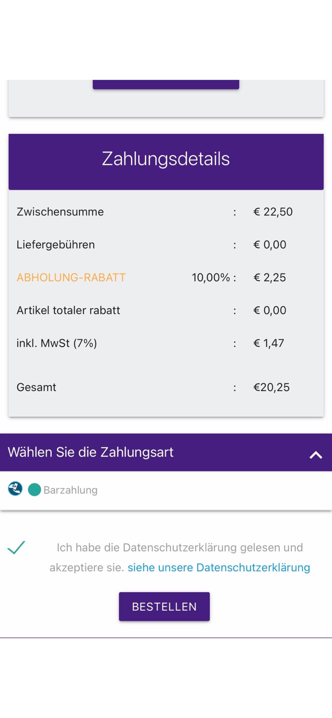Click the Zwischensumme amount € 22,50

pos(273,212)
